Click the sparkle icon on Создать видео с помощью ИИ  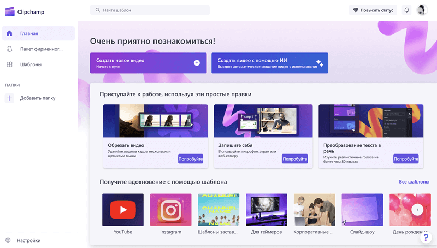320,63
